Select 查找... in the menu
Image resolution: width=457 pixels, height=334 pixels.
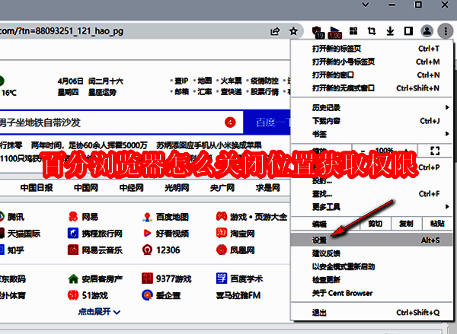[372, 194]
